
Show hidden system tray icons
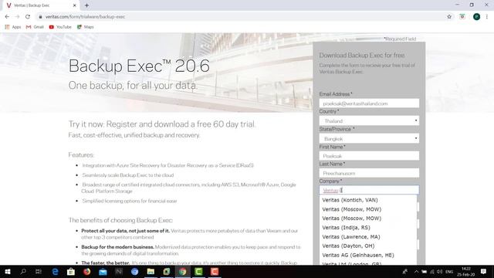coord(416,271)
